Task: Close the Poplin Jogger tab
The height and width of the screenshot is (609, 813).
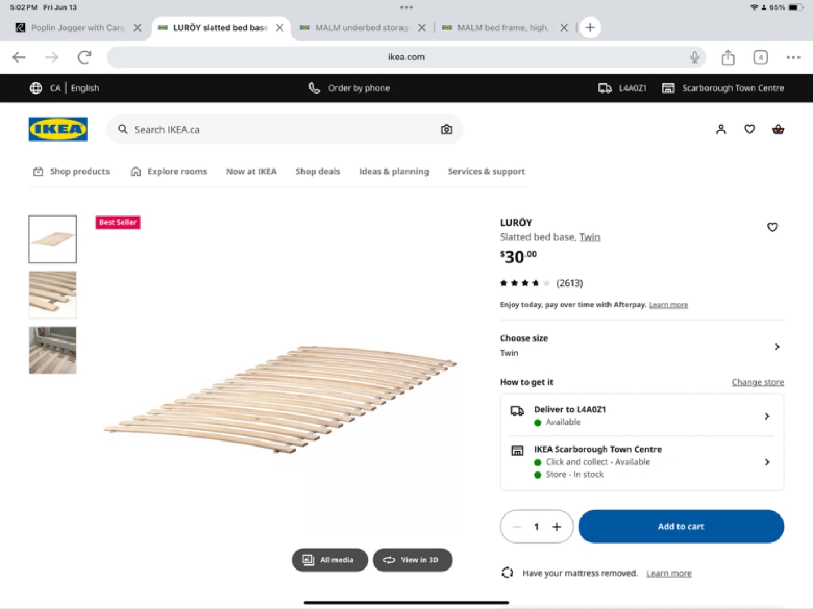Action: click(x=137, y=28)
